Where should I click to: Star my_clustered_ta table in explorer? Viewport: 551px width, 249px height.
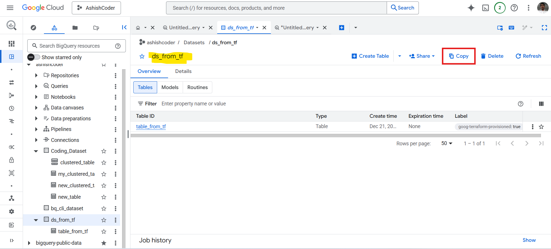(x=104, y=174)
